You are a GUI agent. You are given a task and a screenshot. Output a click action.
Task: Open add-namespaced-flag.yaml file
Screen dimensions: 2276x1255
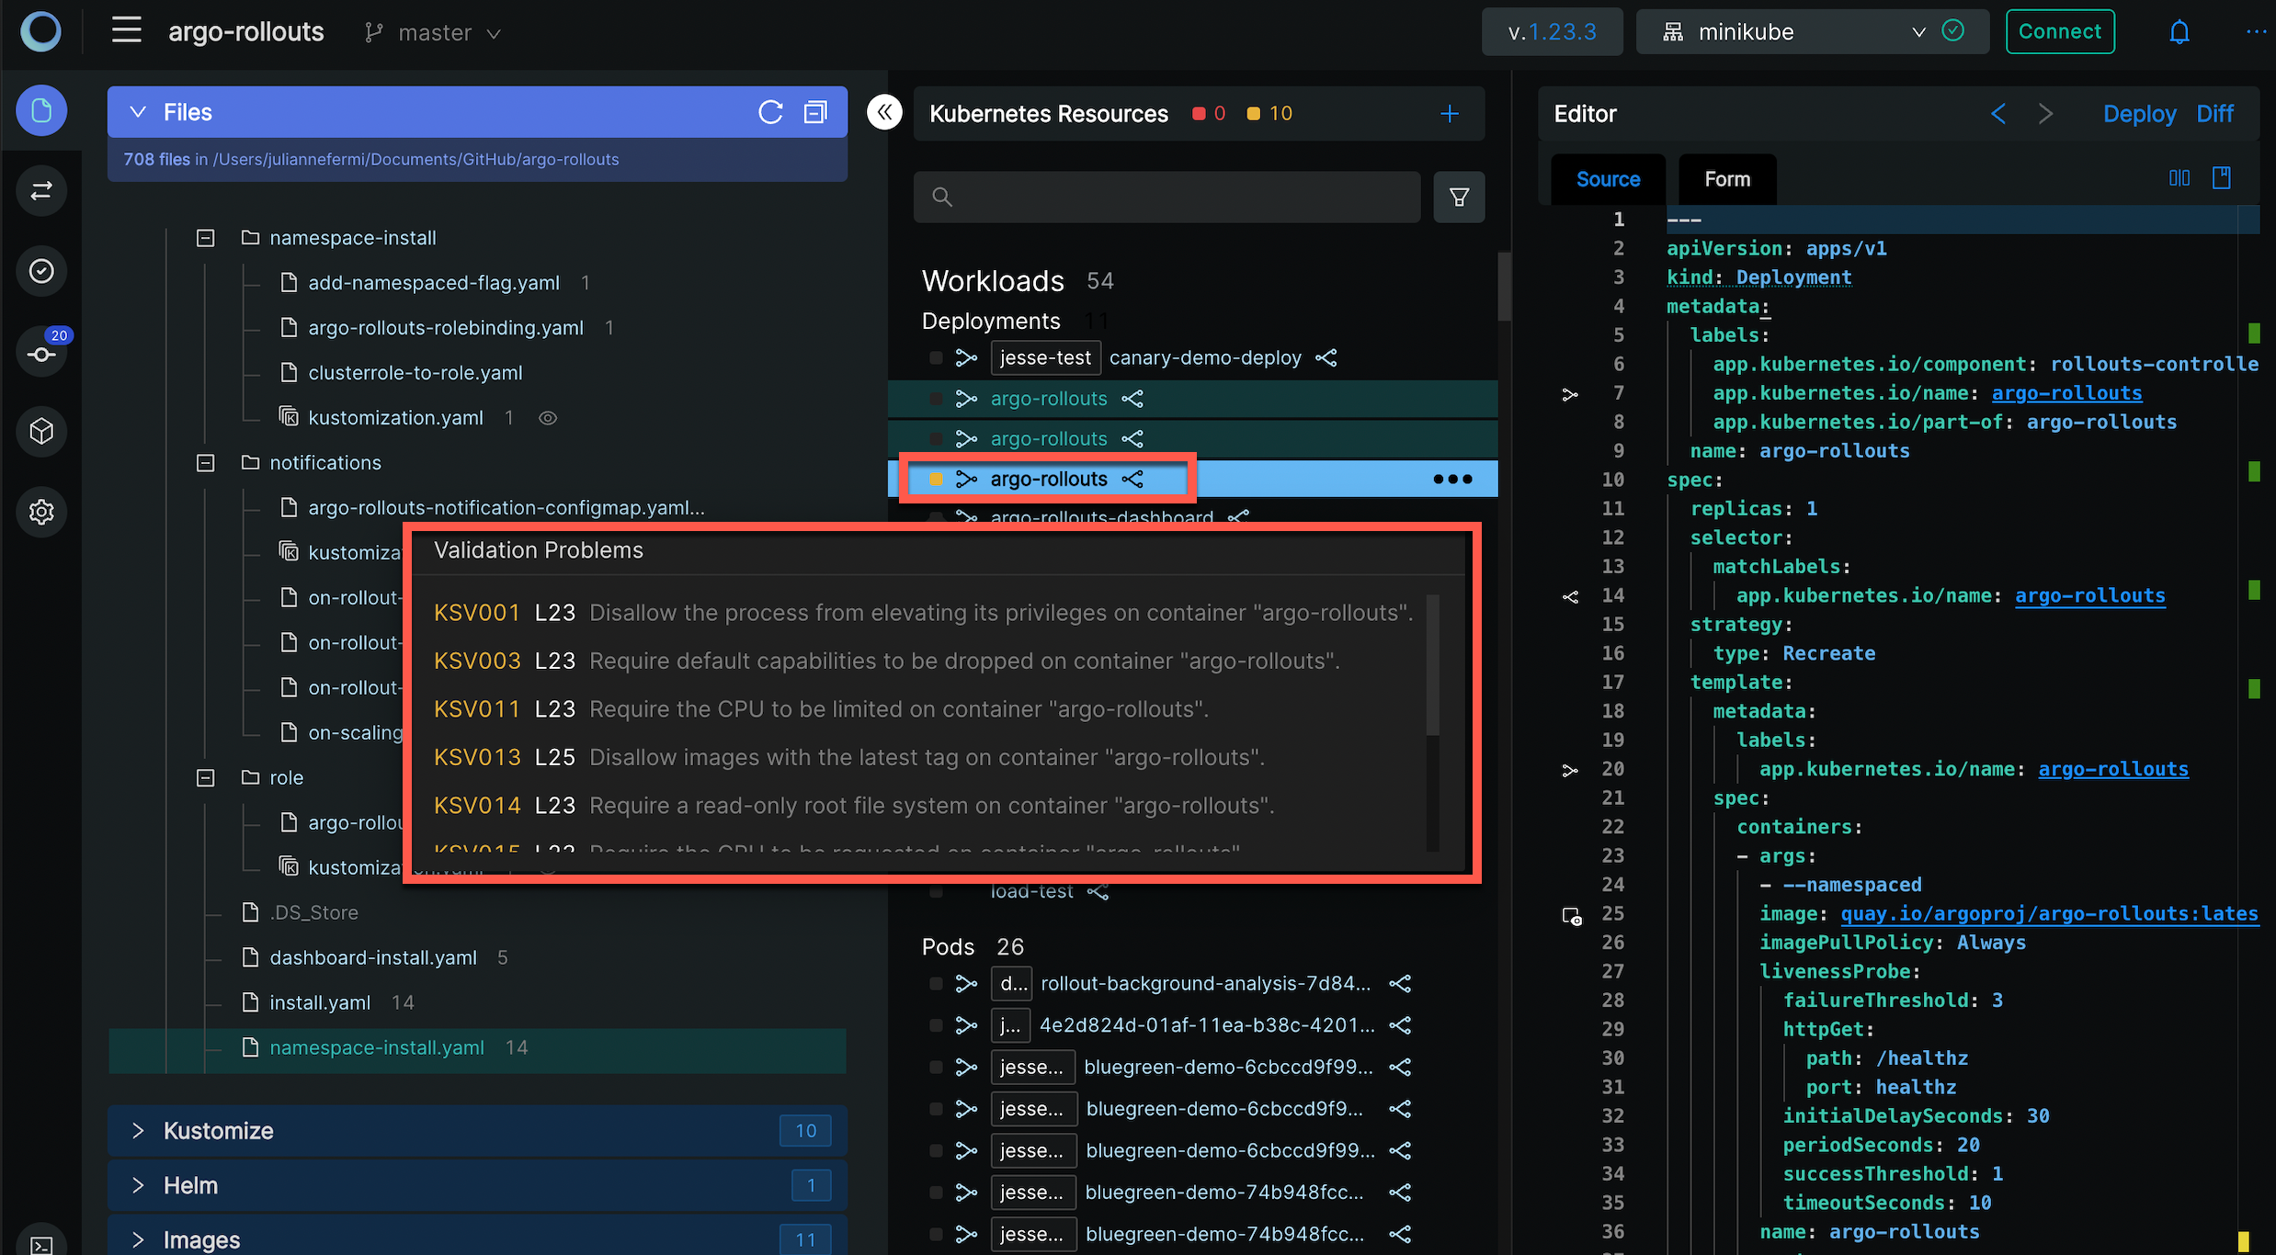click(433, 283)
